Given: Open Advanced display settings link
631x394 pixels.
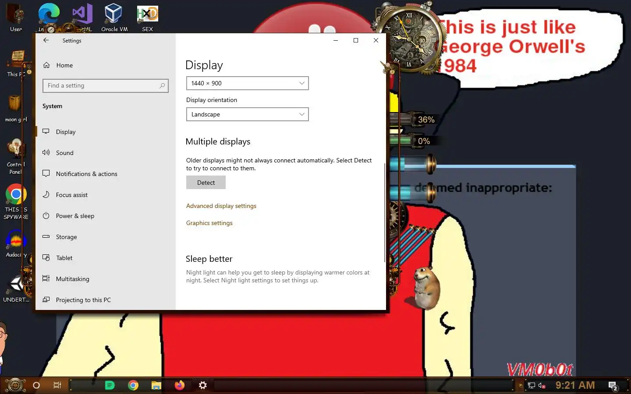Looking at the screenshot, I should (221, 206).
